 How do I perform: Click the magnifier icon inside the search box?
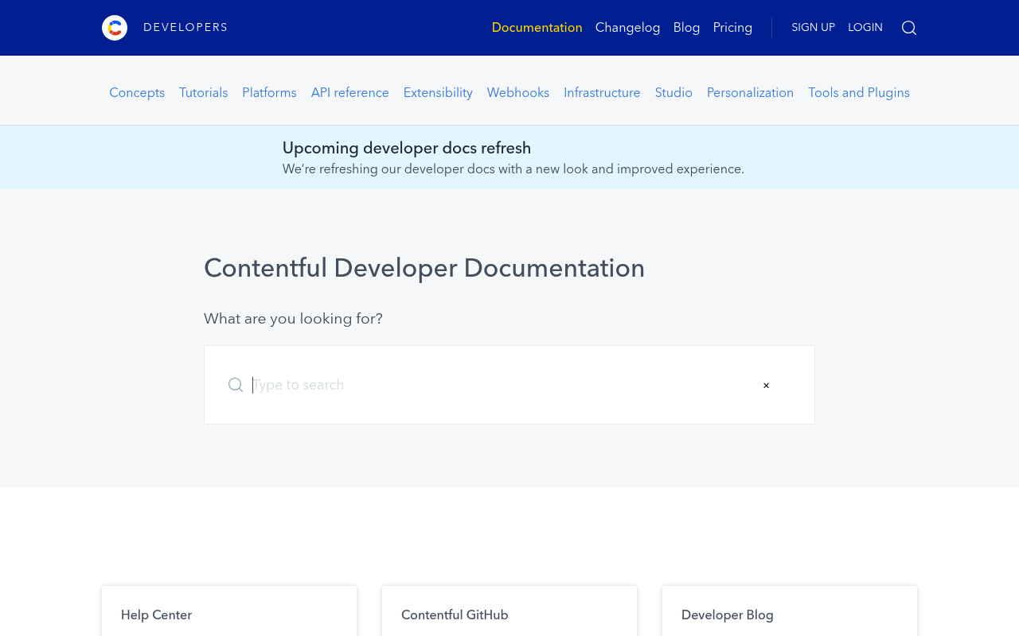(x=236, y=385)
